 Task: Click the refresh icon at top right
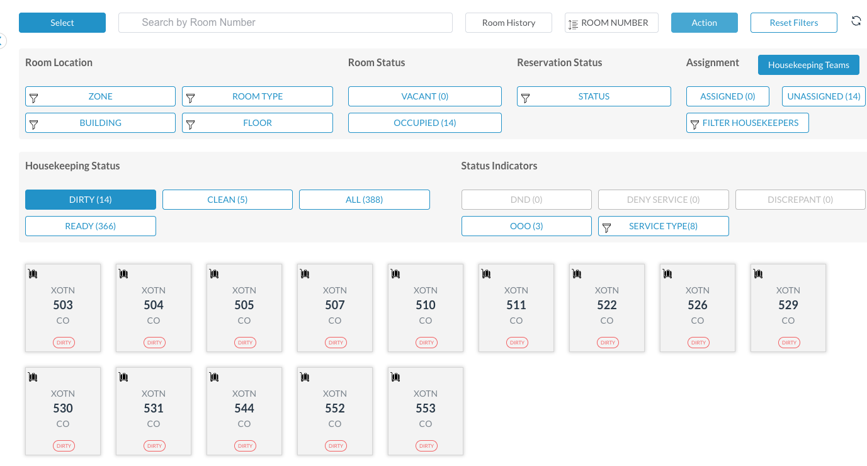point(856,21)
